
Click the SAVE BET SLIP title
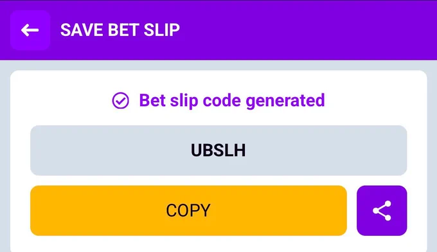click(120, 30)
